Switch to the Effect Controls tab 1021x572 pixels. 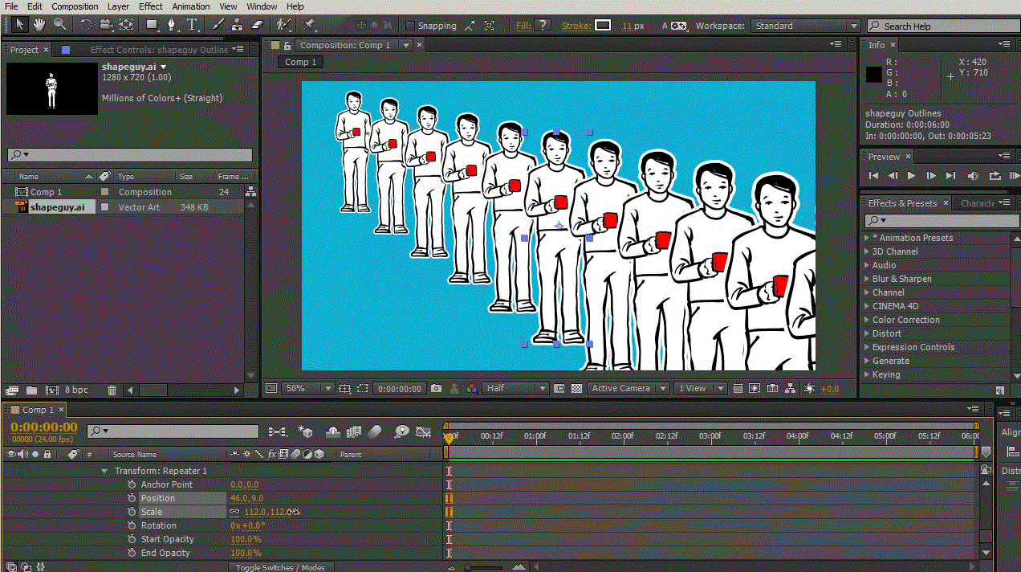[159, 49]
